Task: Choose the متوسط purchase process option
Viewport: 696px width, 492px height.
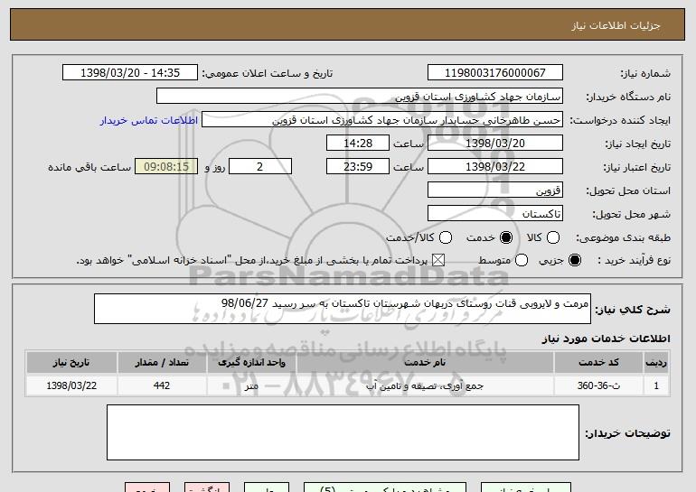Action: pos(522,260)
